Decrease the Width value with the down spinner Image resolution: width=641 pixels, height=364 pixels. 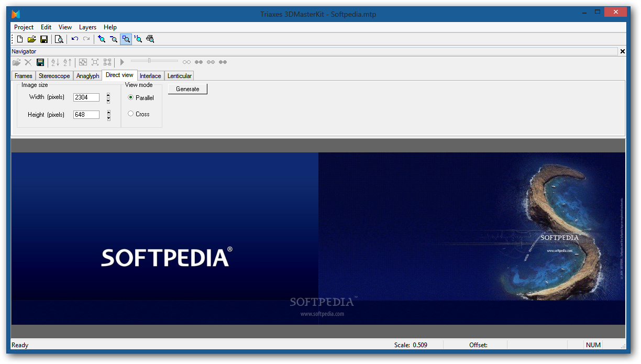[108, 101]
